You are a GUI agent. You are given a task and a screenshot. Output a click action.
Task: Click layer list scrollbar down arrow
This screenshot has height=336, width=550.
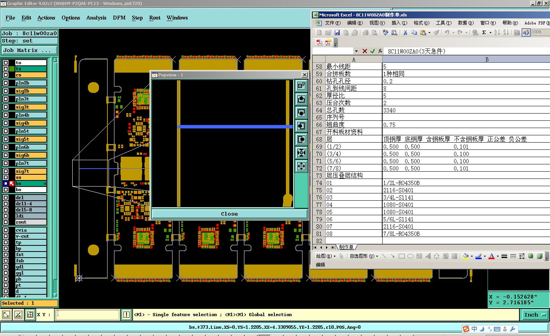coord(55,295)
